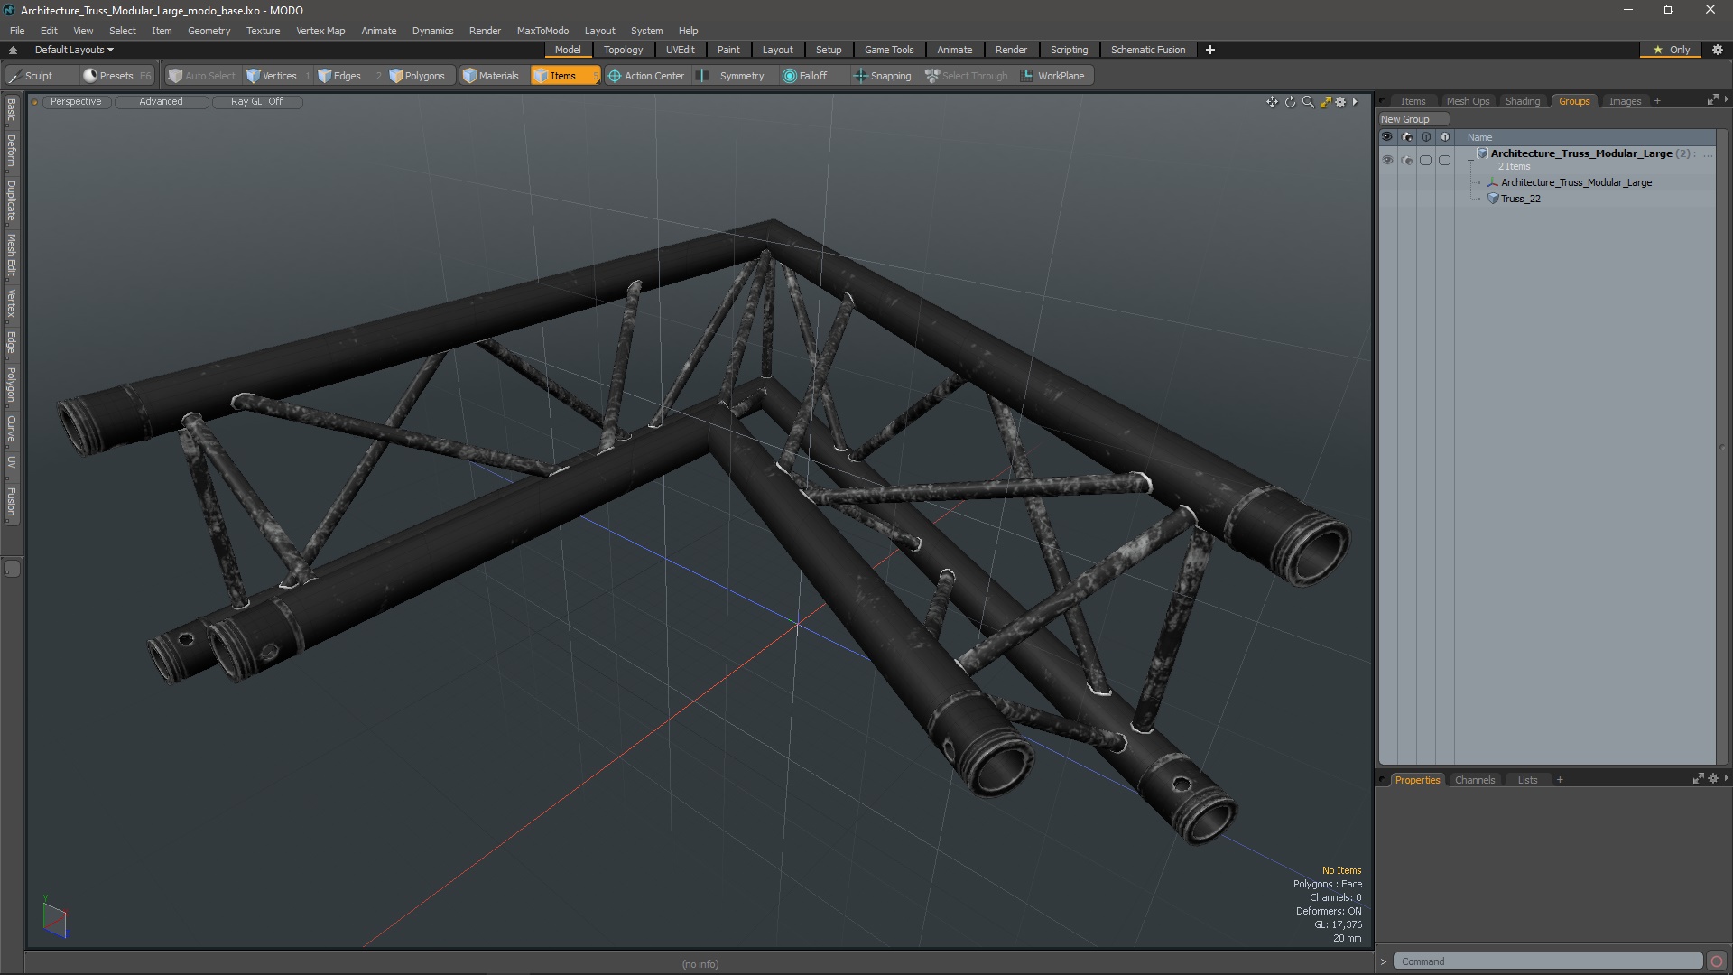Click into the Command input field
1733x975 pixels.
pyautogui.click(x=1546, y=961)
